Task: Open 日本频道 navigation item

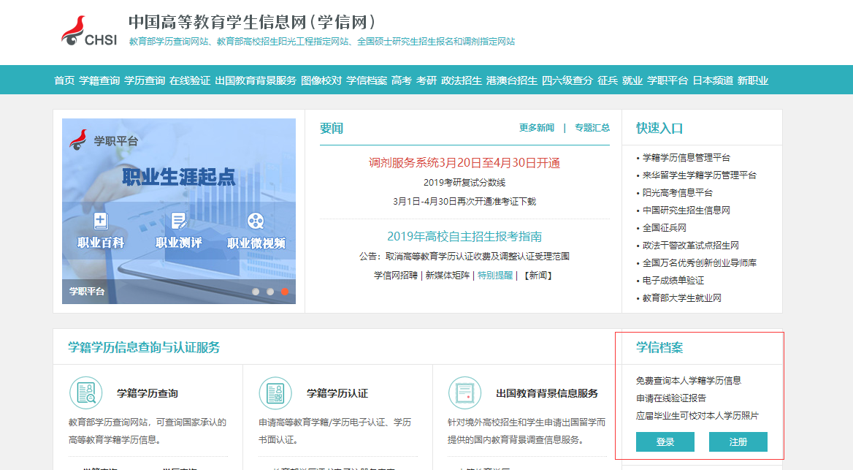Action: (713, 80)
